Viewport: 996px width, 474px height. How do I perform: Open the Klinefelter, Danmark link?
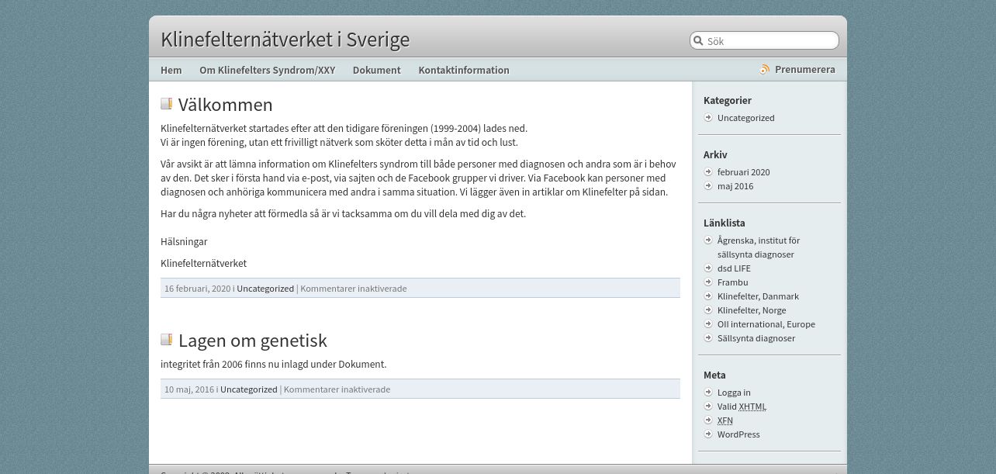coord(758,296)
